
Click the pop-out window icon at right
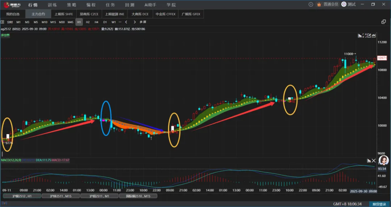point(383,22)
